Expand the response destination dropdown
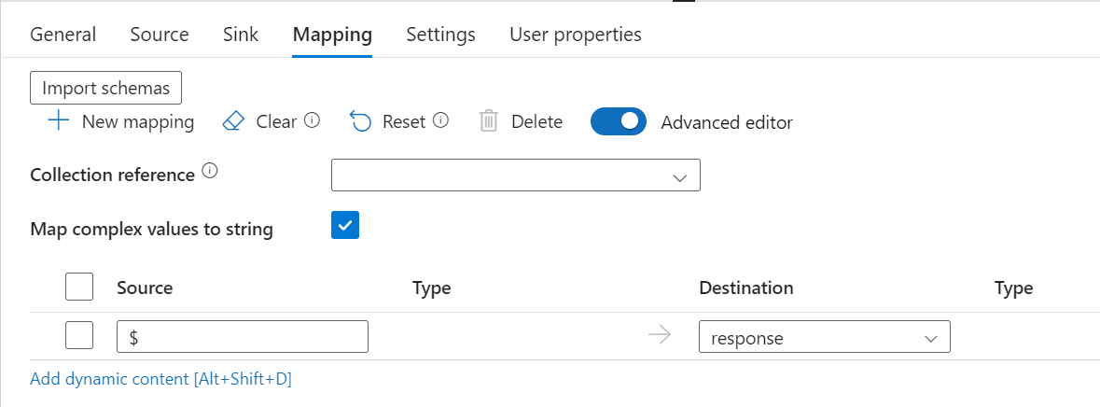Viewport: 1100px width, 407px height. coord(824,337)
